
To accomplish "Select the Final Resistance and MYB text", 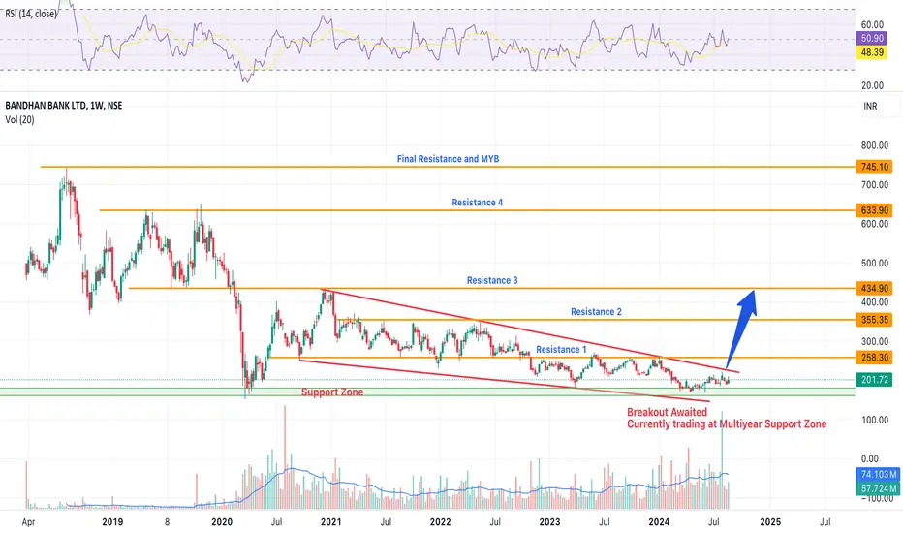I will pyautogui.click(x=448, y=159).
